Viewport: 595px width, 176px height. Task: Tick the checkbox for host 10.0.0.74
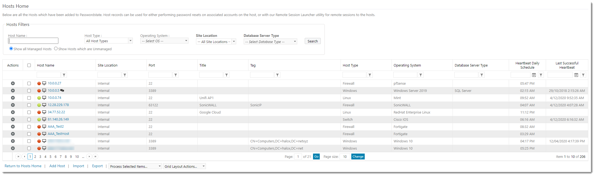click(x=29, y=98)
